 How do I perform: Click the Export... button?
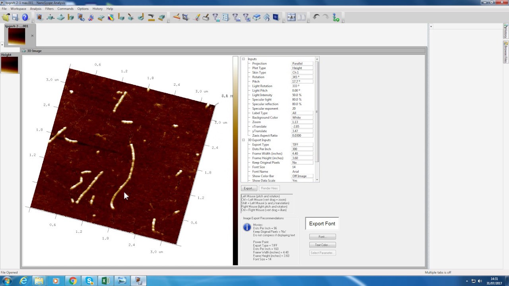tap(249, 188)
